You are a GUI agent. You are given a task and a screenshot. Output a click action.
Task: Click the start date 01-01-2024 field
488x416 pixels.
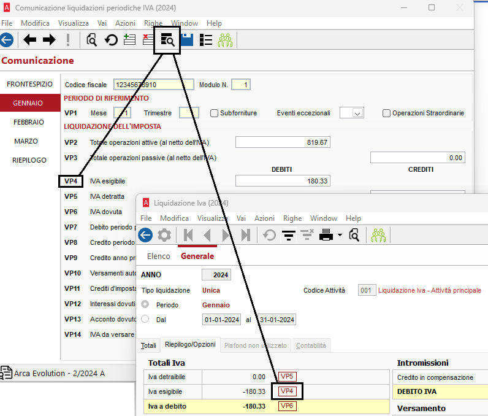coord(221,320)
